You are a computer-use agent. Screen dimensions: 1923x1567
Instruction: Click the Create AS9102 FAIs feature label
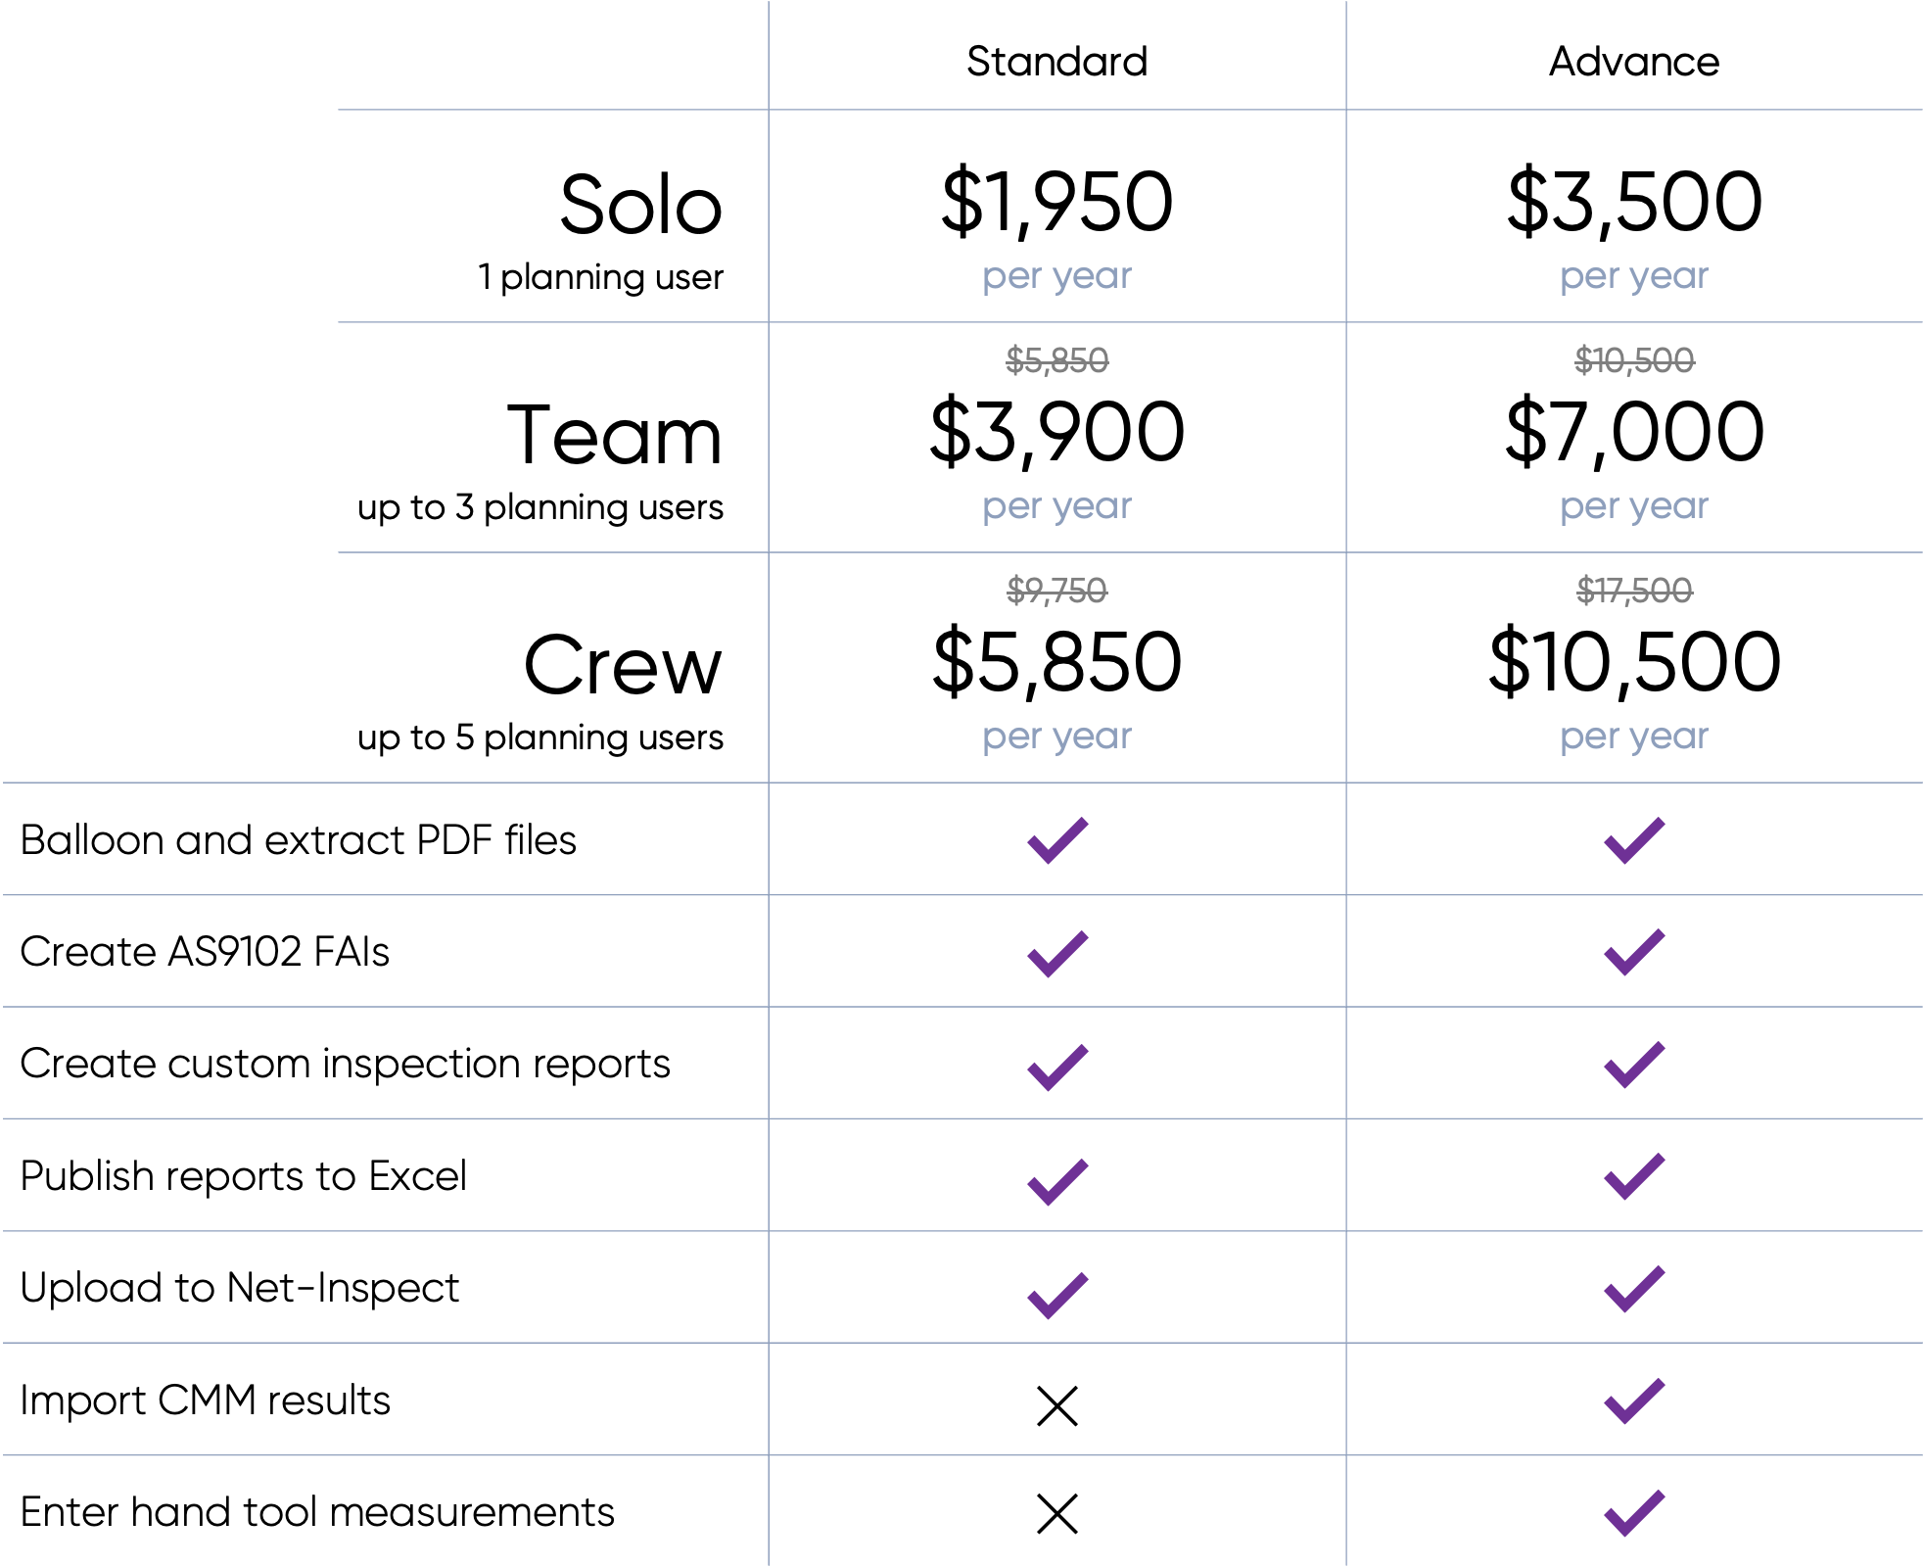coord(205,952)
